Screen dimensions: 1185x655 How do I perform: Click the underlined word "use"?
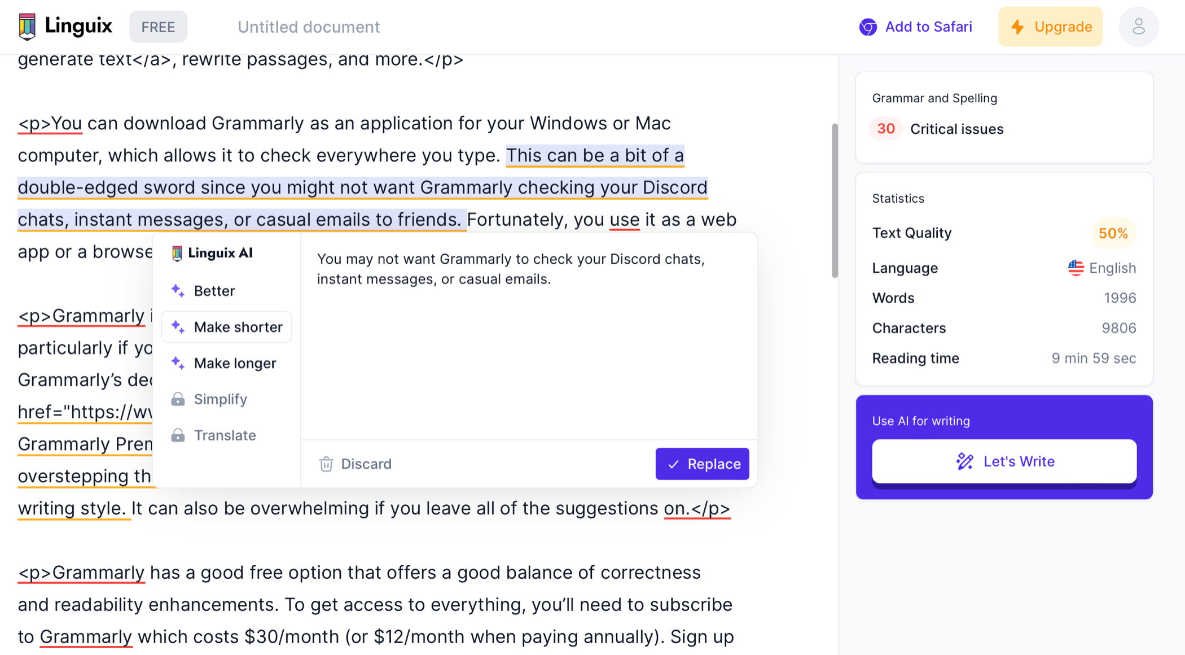click(x=624, y=220)
